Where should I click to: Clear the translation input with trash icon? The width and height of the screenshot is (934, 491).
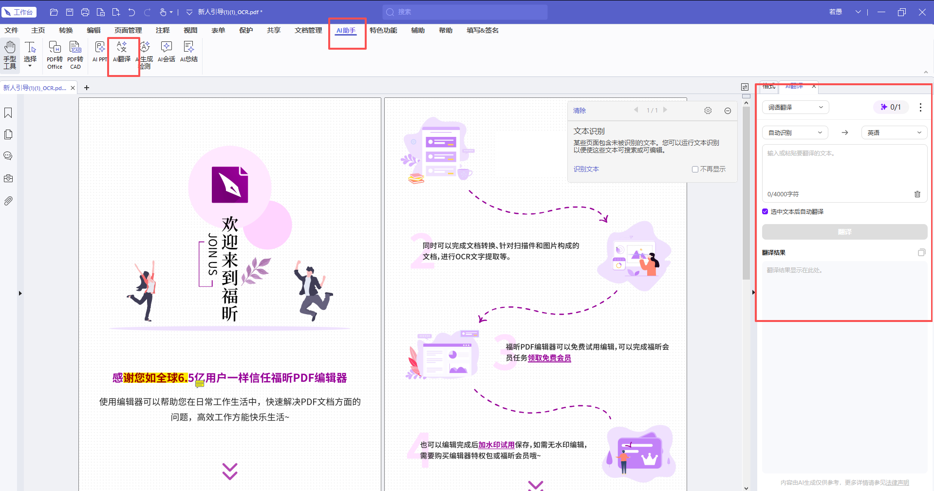[917, 194]
